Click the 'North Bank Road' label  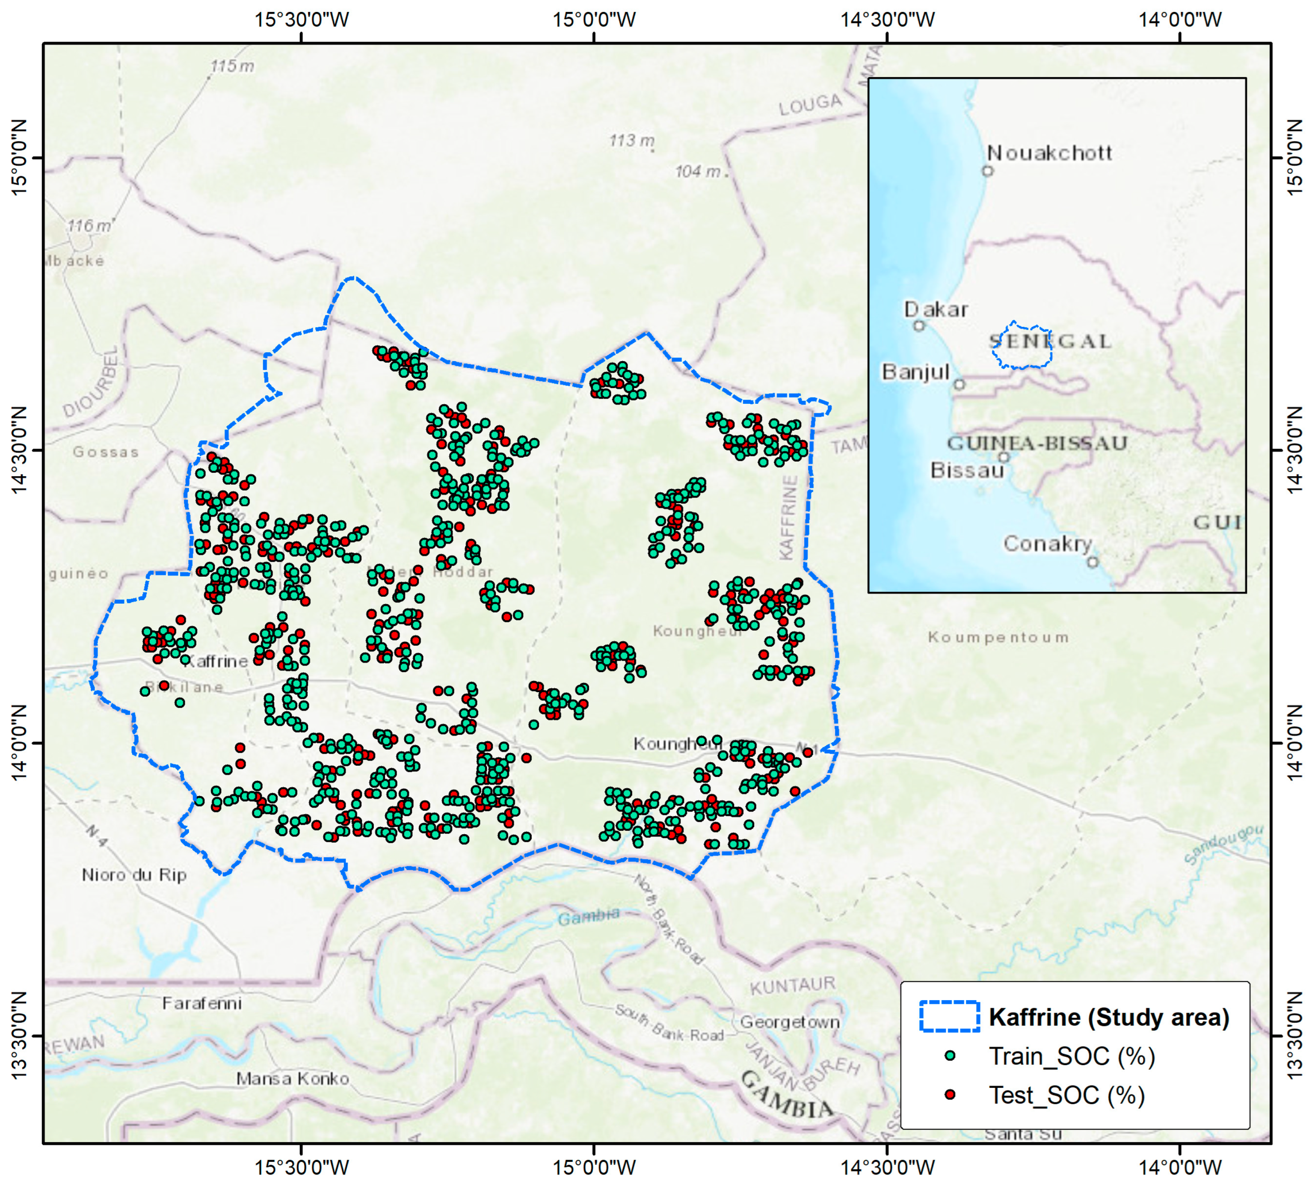[668, 919]
